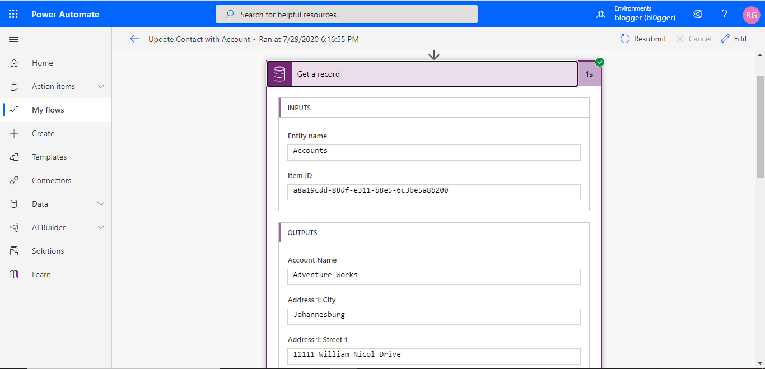Open Templates from the sidebar
This screenshot has width=765, height=369.
click(49, 157)
